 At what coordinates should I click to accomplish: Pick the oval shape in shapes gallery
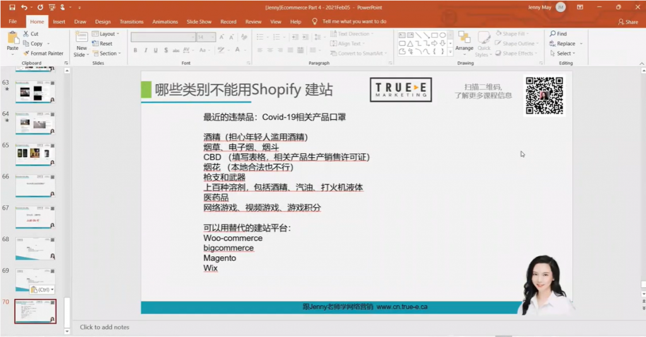point(442,35)
